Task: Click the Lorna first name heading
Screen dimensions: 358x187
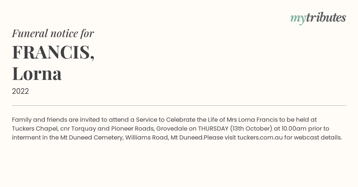Action: coord(37,73)
